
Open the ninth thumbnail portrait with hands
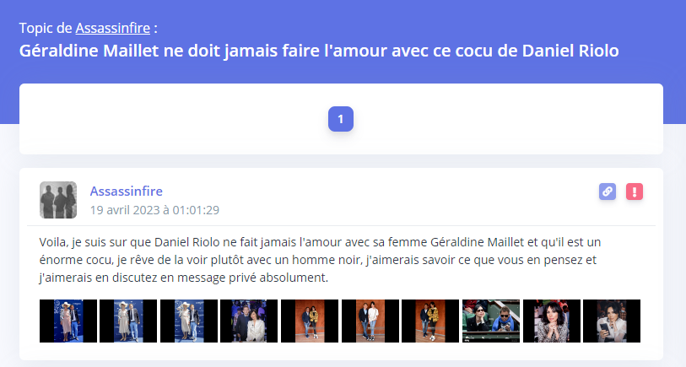pos(552,321)
